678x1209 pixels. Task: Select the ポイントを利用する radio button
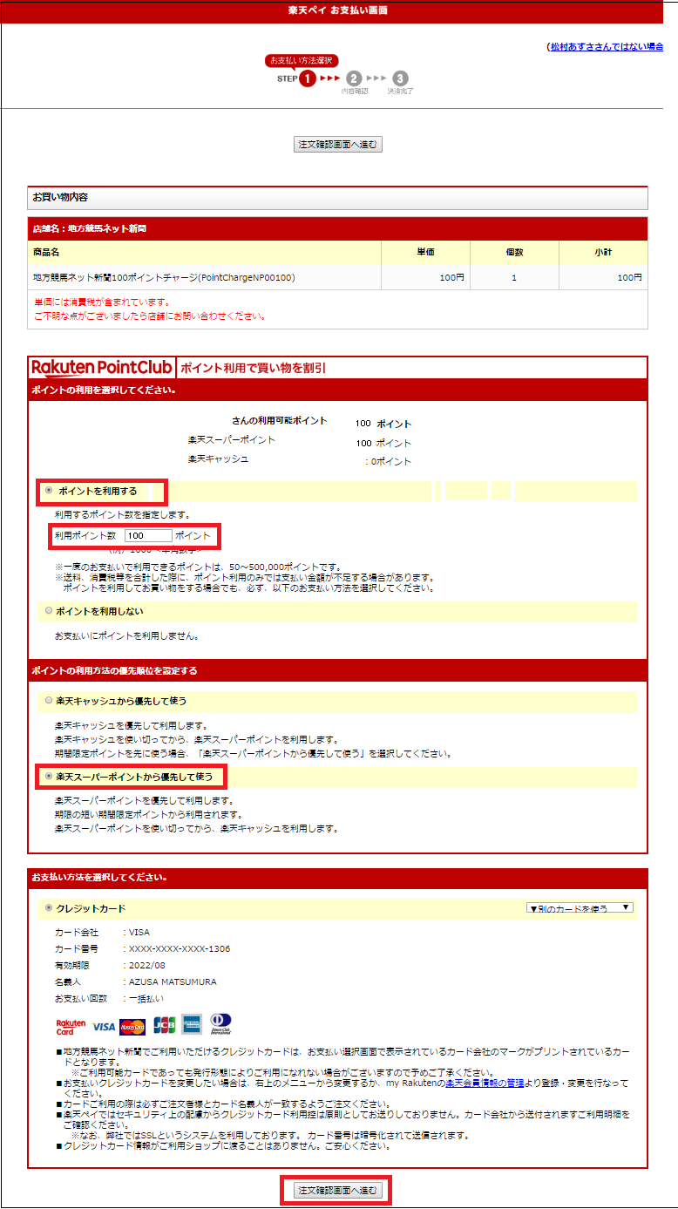click(49, 491)
